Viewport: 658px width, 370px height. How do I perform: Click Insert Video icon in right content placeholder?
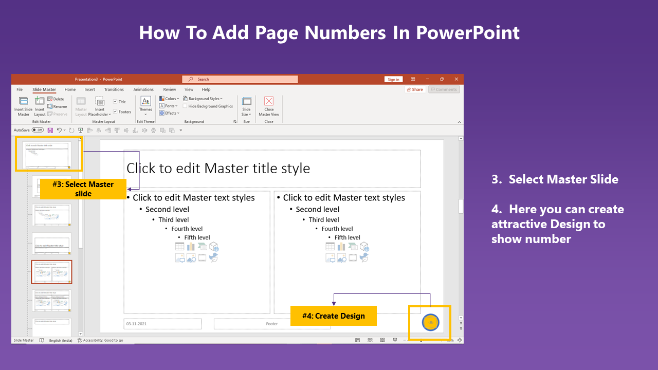[353, 258]
